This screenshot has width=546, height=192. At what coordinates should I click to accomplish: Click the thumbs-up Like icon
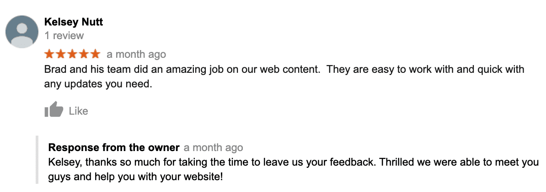pos(54,109)
